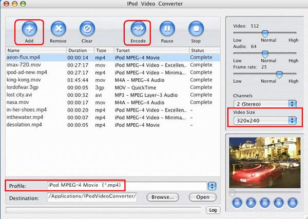Select the ipod-ad-new.mp4 row
This screenshot has width=308, height=219.
(x=113, y=73)
